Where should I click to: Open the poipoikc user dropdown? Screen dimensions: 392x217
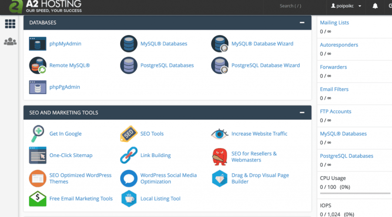click(346, 6)
